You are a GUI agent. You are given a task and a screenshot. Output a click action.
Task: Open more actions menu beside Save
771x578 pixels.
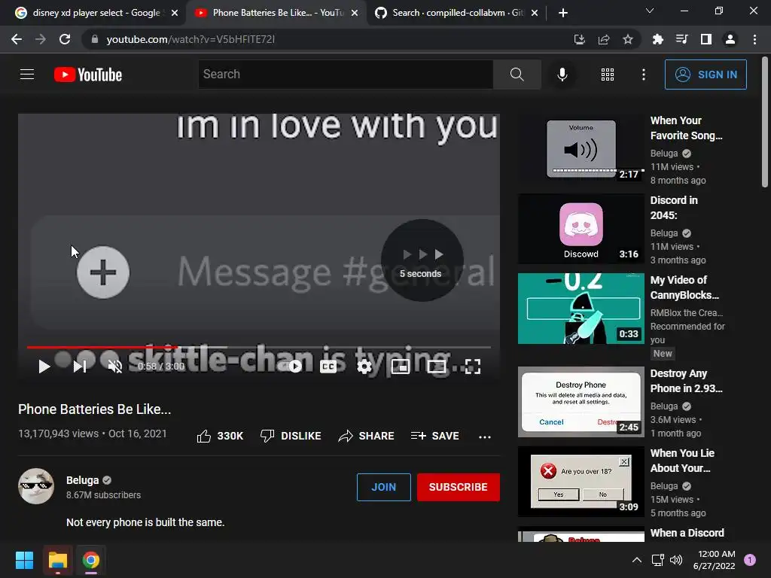click(485, 437)
